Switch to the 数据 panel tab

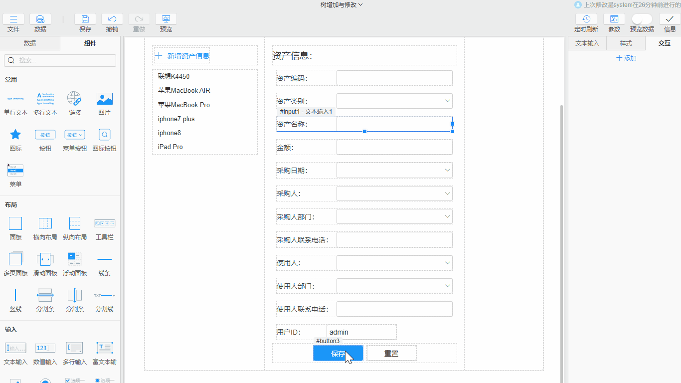29,43
